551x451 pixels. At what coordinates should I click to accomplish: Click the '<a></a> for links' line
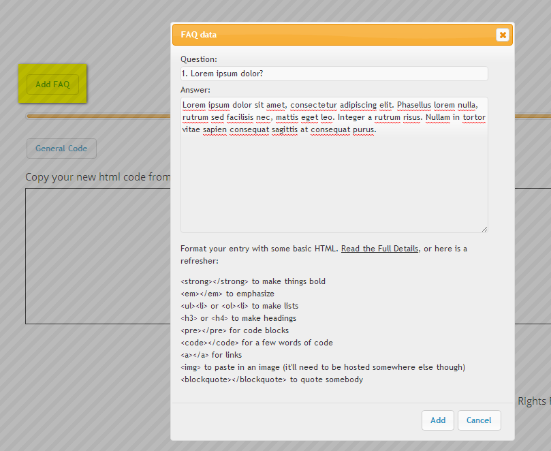tap(211, 355)
